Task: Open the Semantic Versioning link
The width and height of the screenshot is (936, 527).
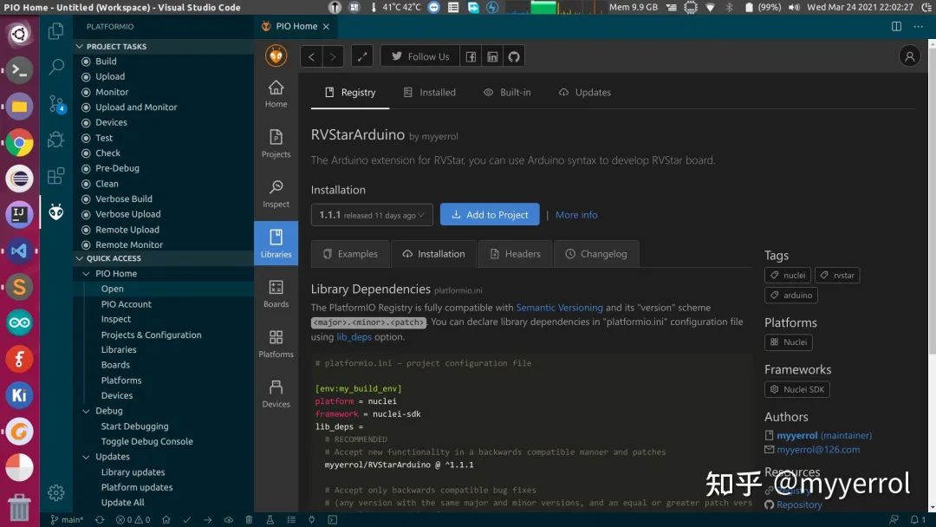Action: coord(559,308)
